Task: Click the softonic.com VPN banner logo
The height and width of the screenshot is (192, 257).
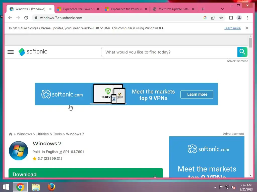Action: 62,94
